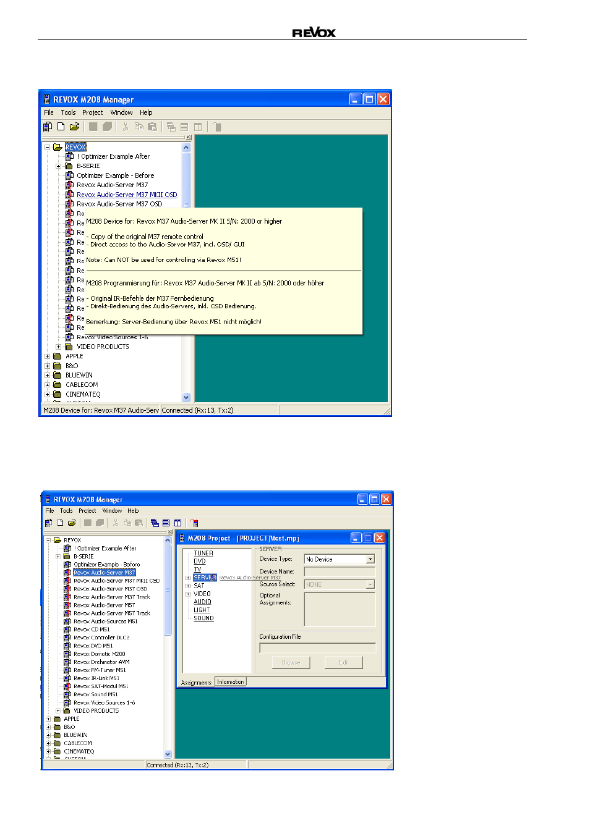Click the transfer-to-remote icon in upper window toolbar

217,127
